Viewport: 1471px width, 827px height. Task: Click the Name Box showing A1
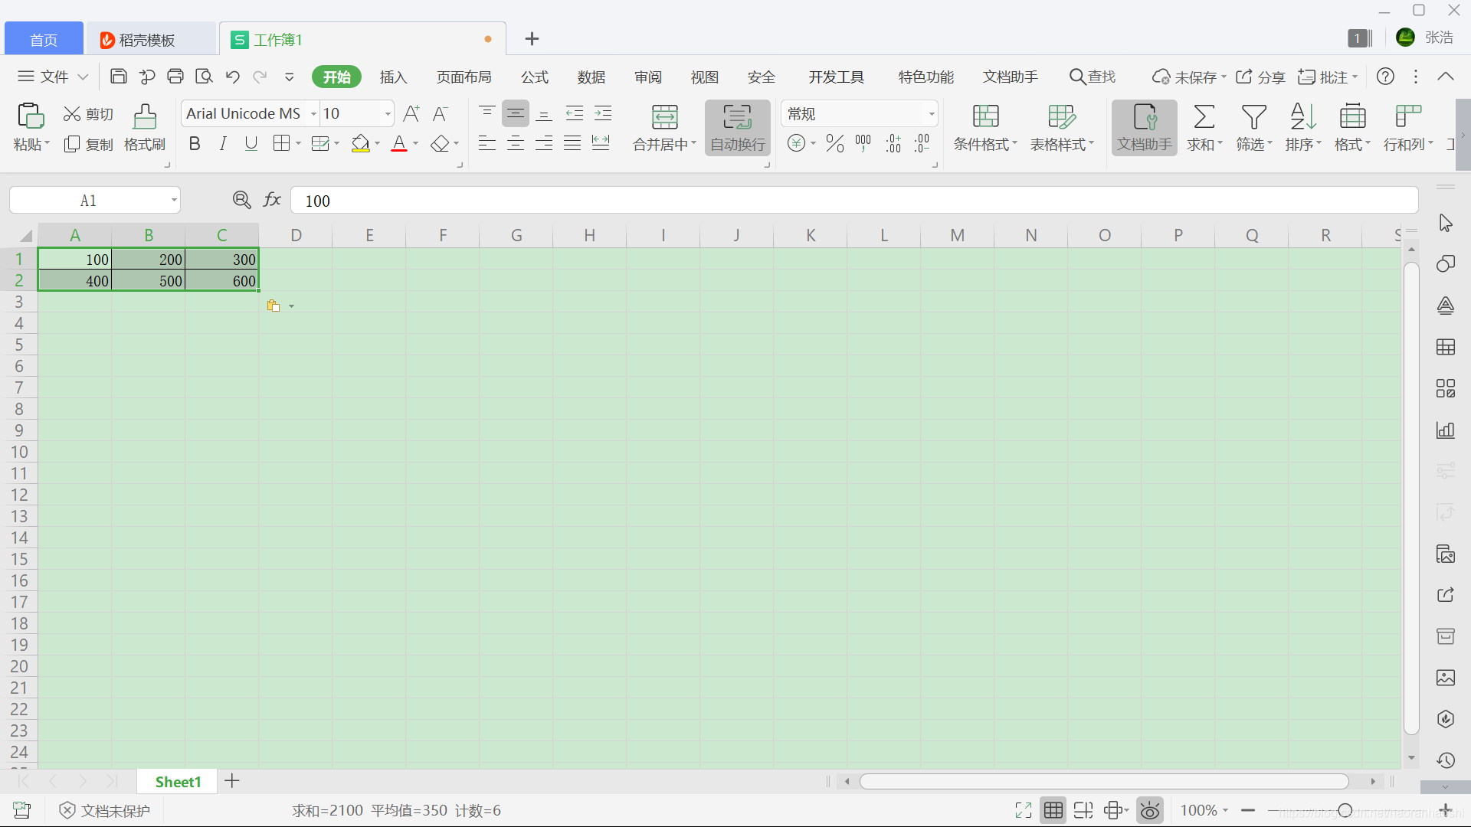click(89, 201)
